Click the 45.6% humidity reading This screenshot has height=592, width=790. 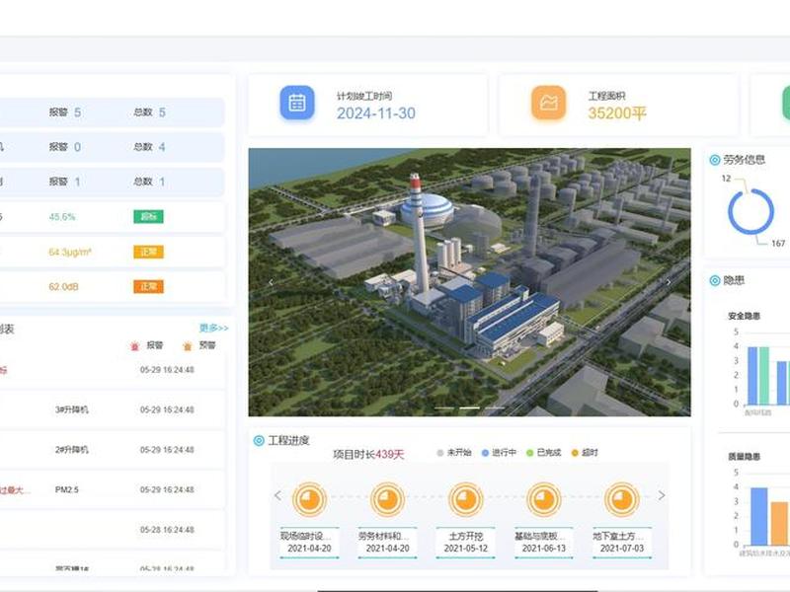tap(62, 217)
